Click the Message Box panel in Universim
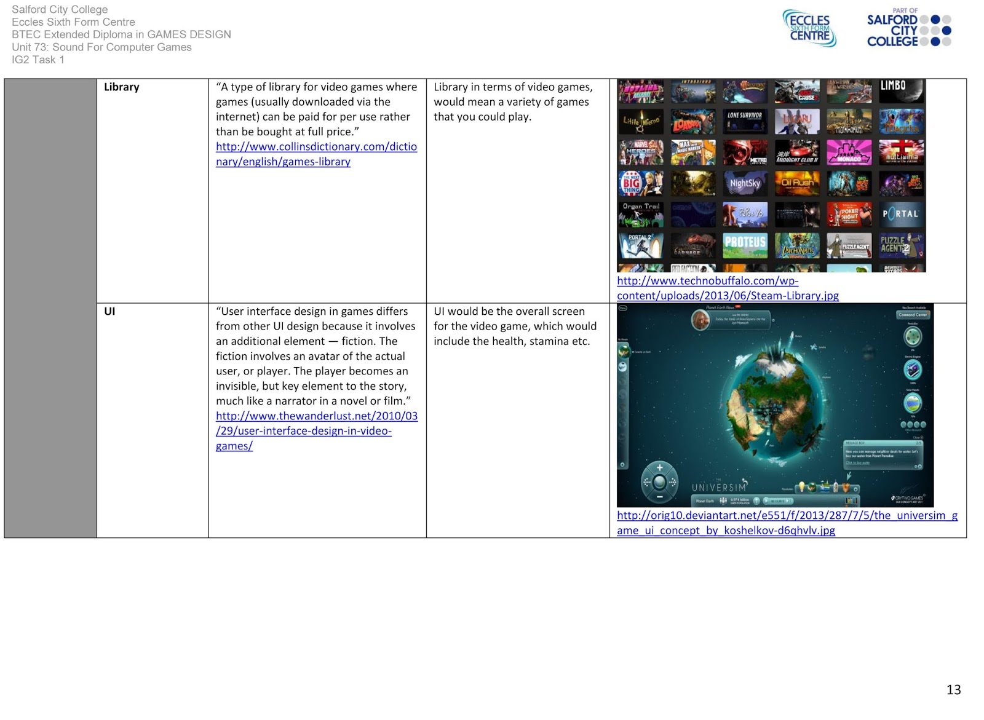Viewport: 984px width, 720px height. pos(883,455)
